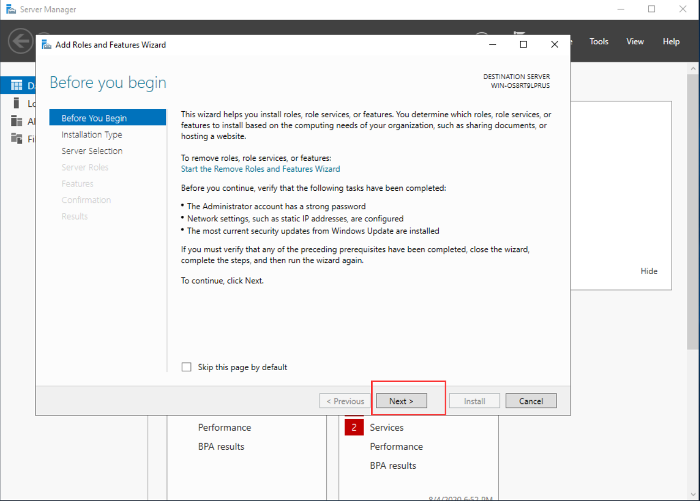Go to the Installation Type wizard step

(x=92, y=135)
